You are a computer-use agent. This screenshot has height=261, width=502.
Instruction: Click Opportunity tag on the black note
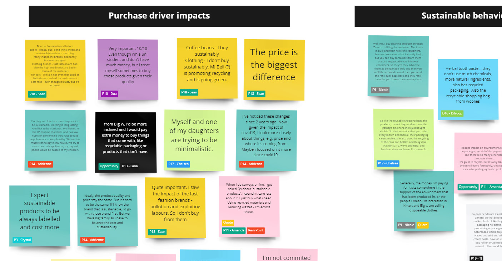109,166
